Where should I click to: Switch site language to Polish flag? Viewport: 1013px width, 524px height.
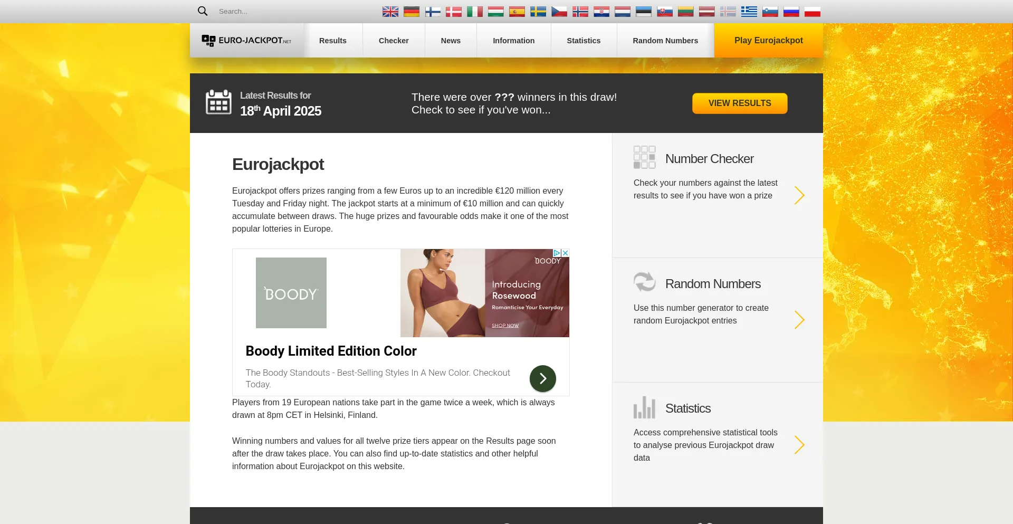(x=813, y=11)
